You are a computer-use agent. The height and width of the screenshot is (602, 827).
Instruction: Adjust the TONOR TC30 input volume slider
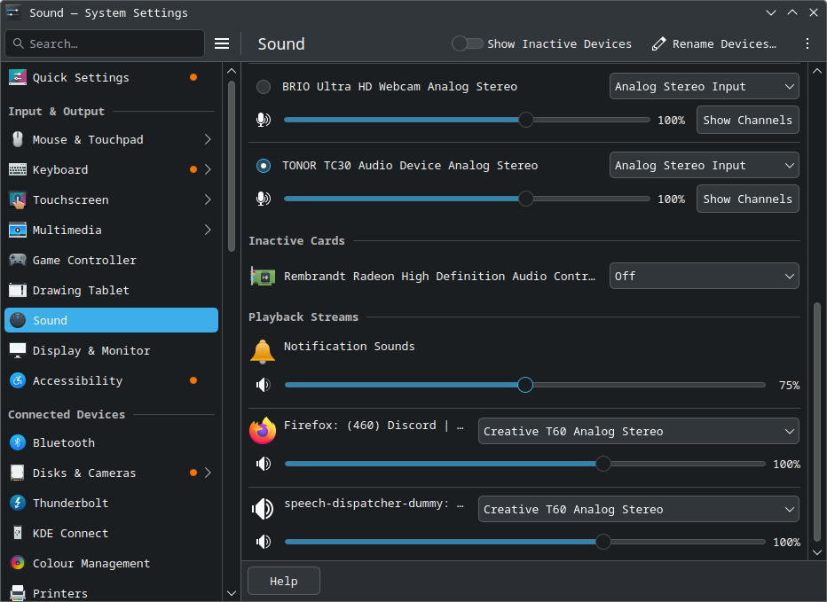467,199
